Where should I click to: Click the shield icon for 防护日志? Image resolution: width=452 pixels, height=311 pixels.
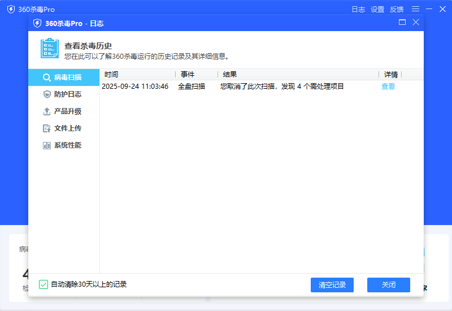(47, 94)
